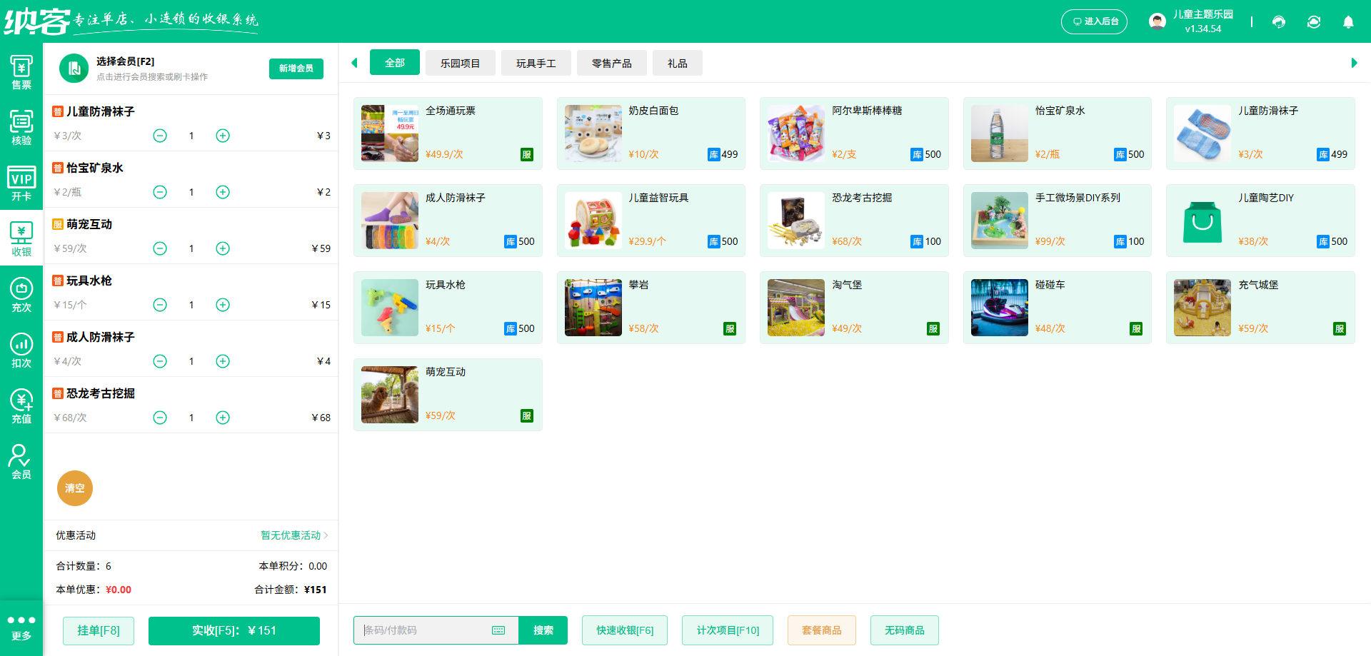Click the 新增会员 add member button
This screenshot has width=1371, height=656.
point(296,69)
